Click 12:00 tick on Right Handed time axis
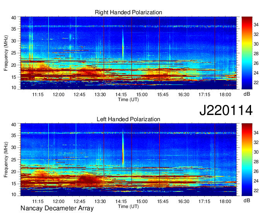Viewport: 263px width, 213px height. pyautogui.click(x=58, y=95)
